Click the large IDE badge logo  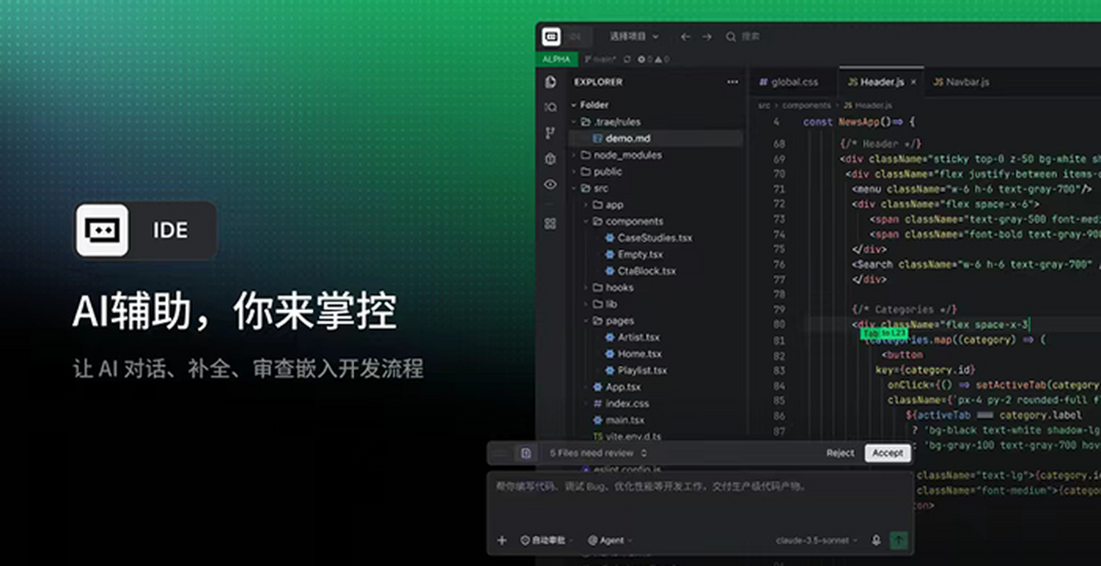(x=102, y=230)
